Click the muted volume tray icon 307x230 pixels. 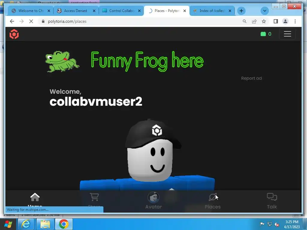tap(277, 224)
